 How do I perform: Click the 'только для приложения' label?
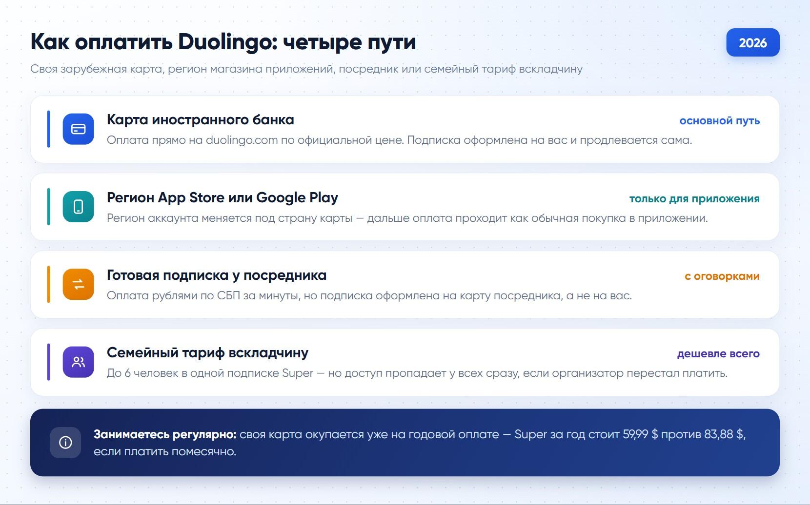pos(694,198)
